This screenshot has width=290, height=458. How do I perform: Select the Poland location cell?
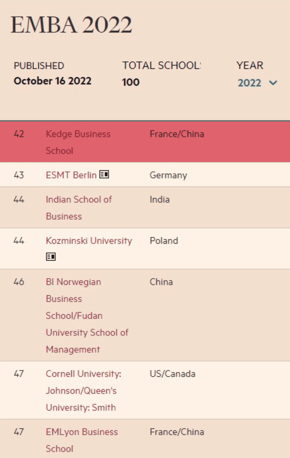[x=164, y=241]
